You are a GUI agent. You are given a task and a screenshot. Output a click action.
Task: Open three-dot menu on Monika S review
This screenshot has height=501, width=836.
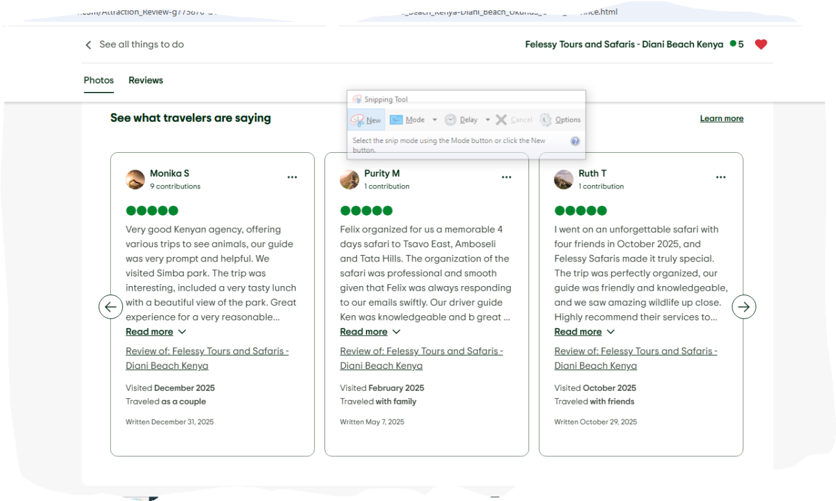[x=292, y=177]
